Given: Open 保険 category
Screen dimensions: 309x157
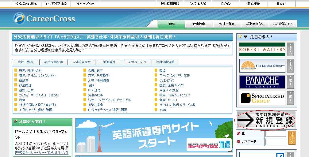Looking at the screenshot, I should pos(91,85).
